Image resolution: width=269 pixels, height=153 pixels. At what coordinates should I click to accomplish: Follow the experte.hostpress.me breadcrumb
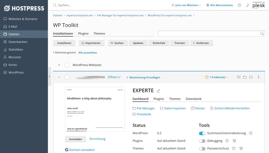[80, 15]
